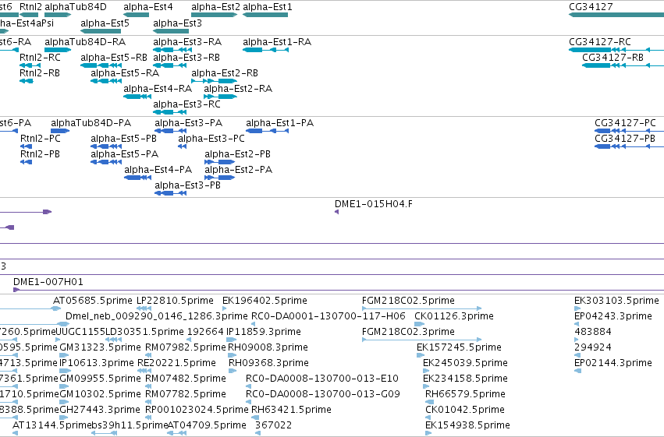This screenshot has height=437, width=664.
Task: Click the CK01042.5prime EST label
Action: coord(465,410)
